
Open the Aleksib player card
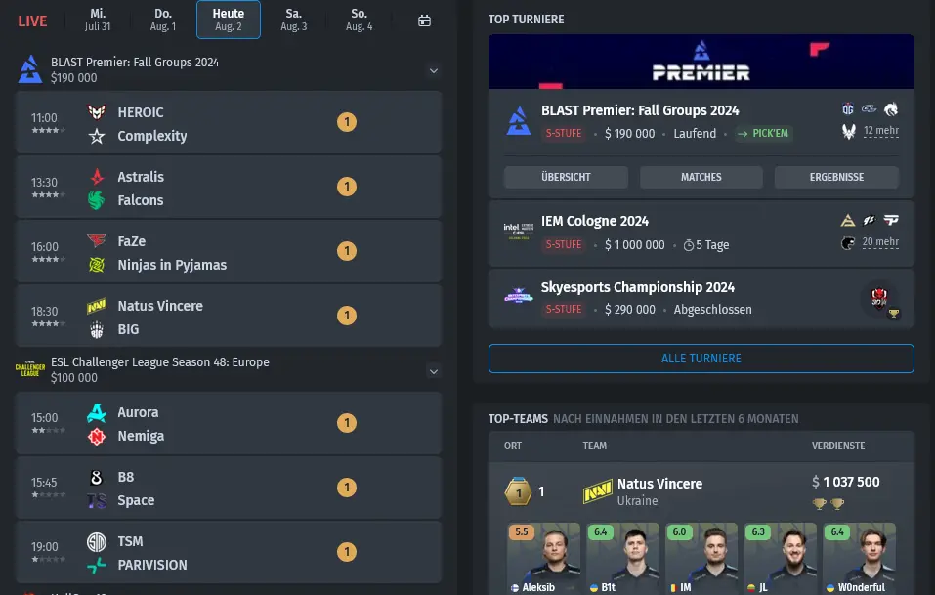point(543,559)
